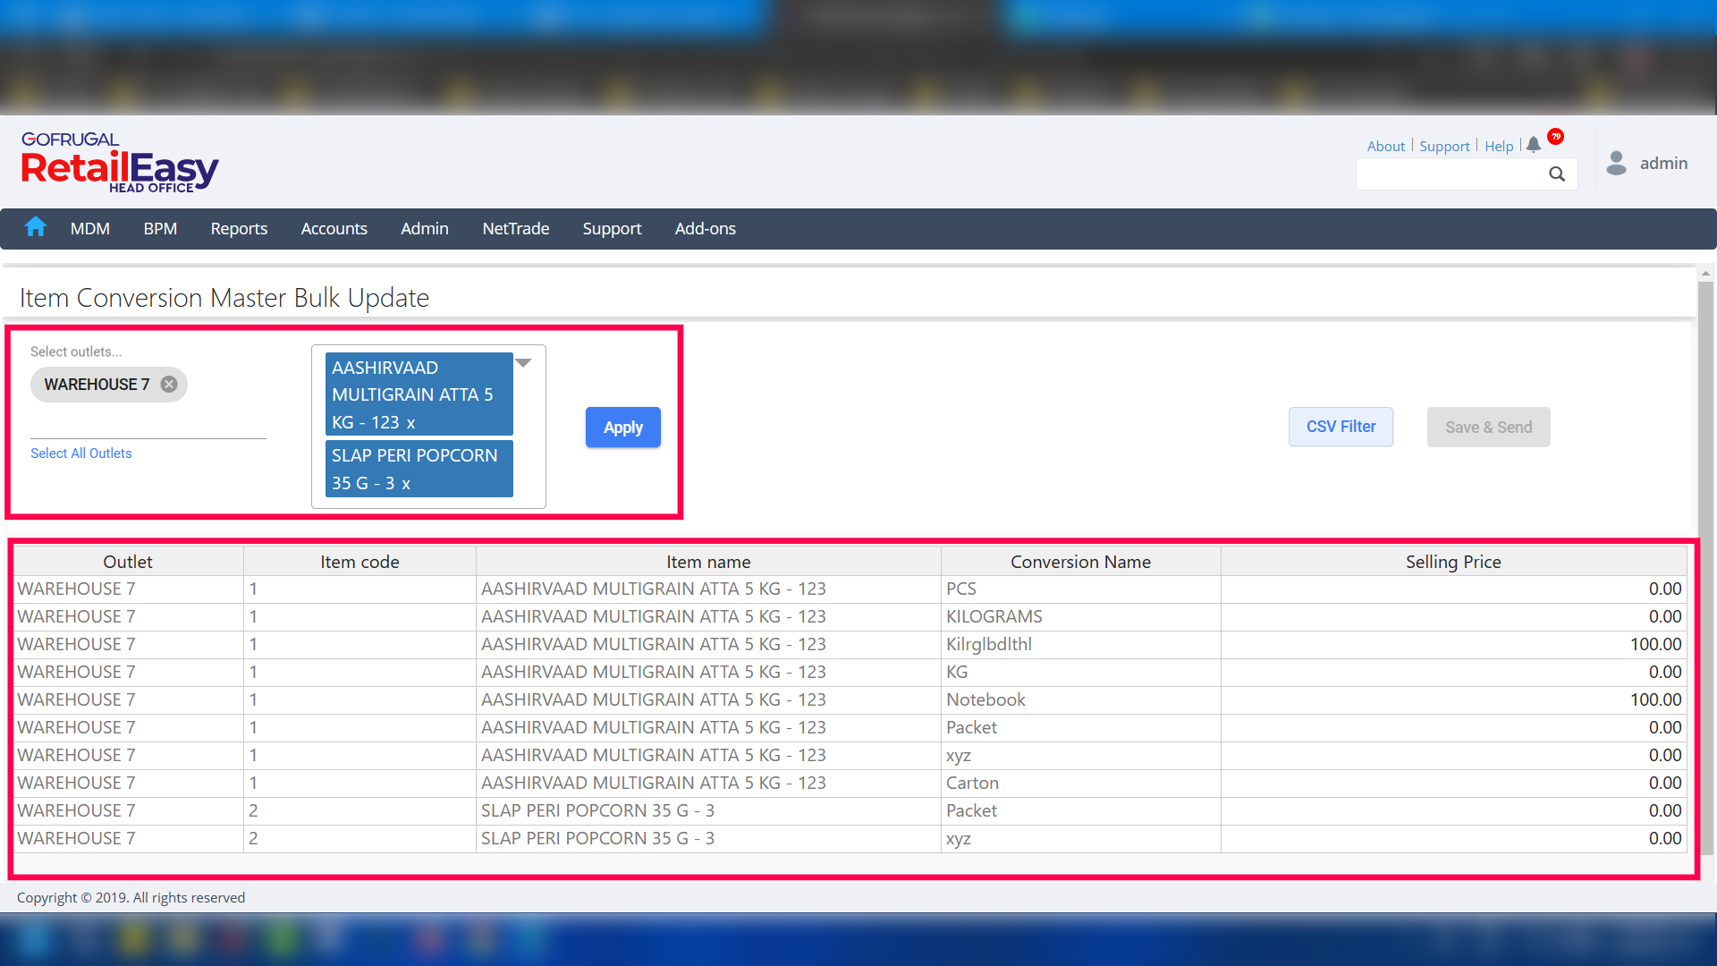This screenshot has height=966, width=1717.
Task: Click the header search input field
Action: pos(1451,174)
